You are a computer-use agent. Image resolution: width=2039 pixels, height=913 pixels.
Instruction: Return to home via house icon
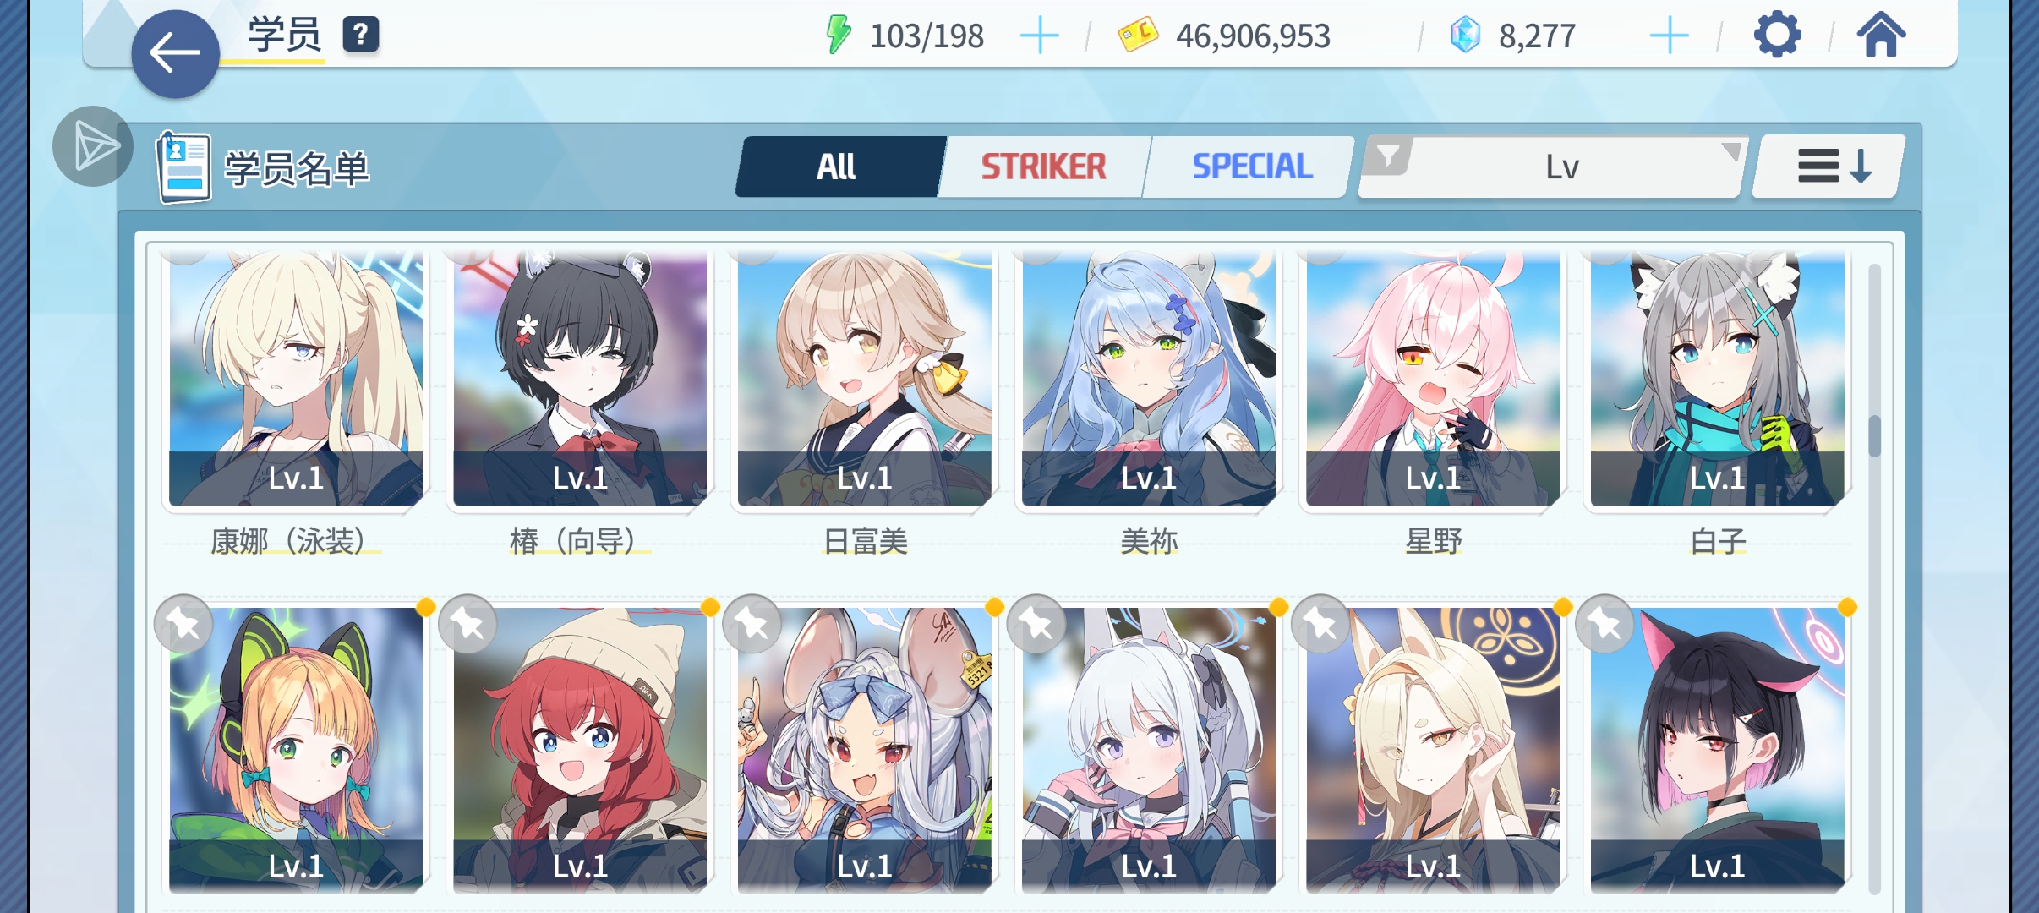(1881, 35)
